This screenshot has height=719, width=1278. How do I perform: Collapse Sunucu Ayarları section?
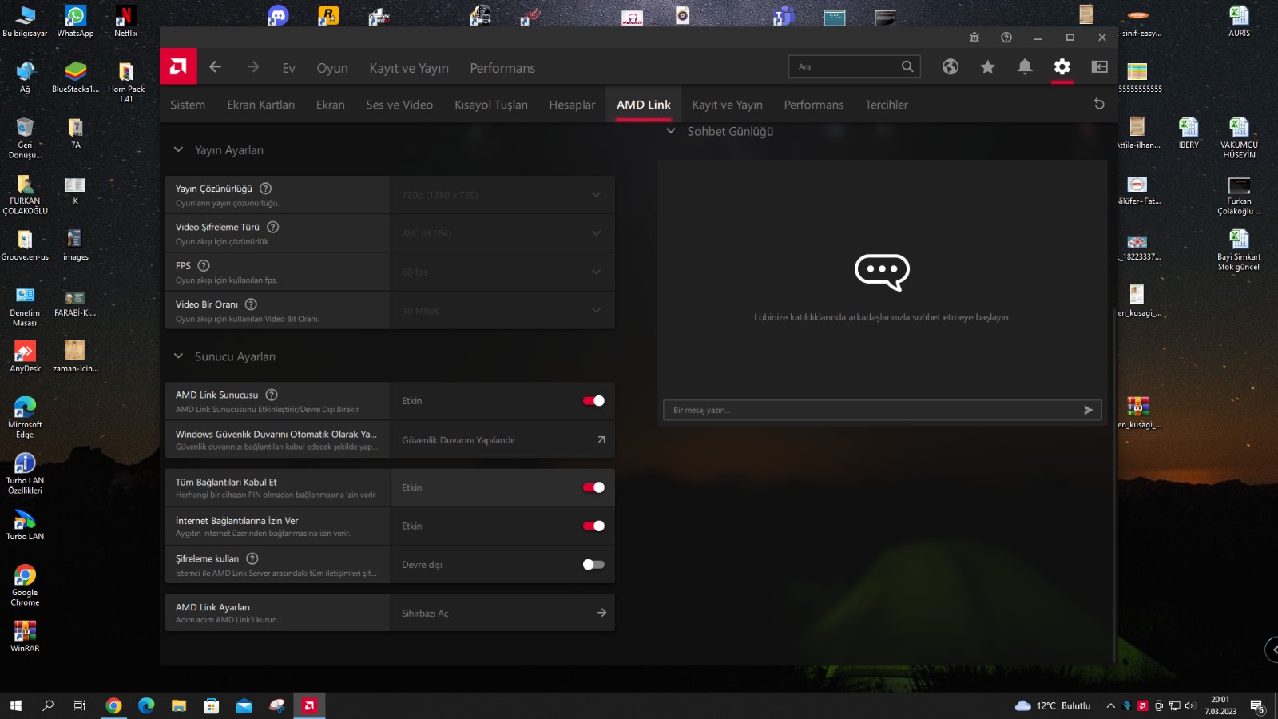click(178, 356)
